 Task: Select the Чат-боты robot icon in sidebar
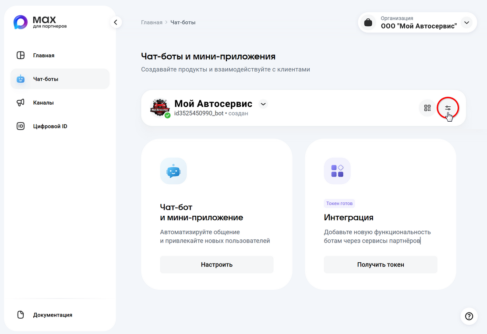click(x=20, y=79)
